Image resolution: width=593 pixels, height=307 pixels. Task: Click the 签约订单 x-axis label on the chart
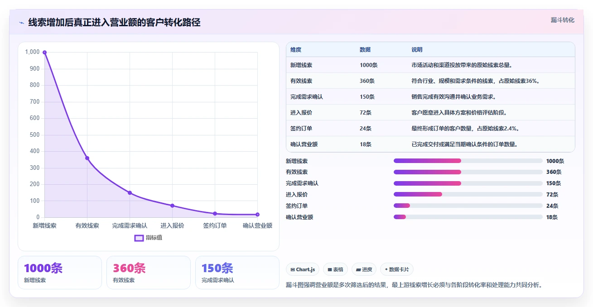pos(215,225)
